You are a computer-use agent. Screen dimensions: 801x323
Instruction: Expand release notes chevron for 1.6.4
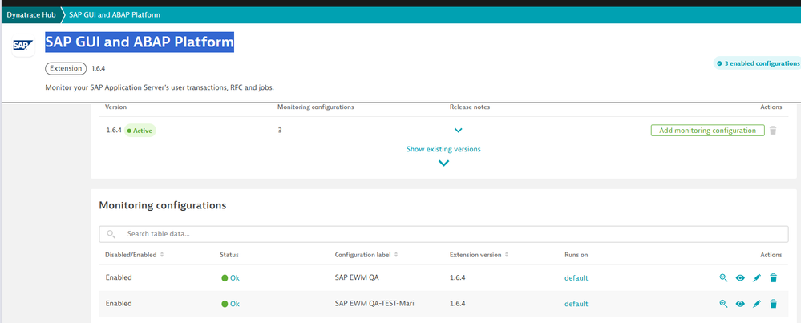click(459, 130)
